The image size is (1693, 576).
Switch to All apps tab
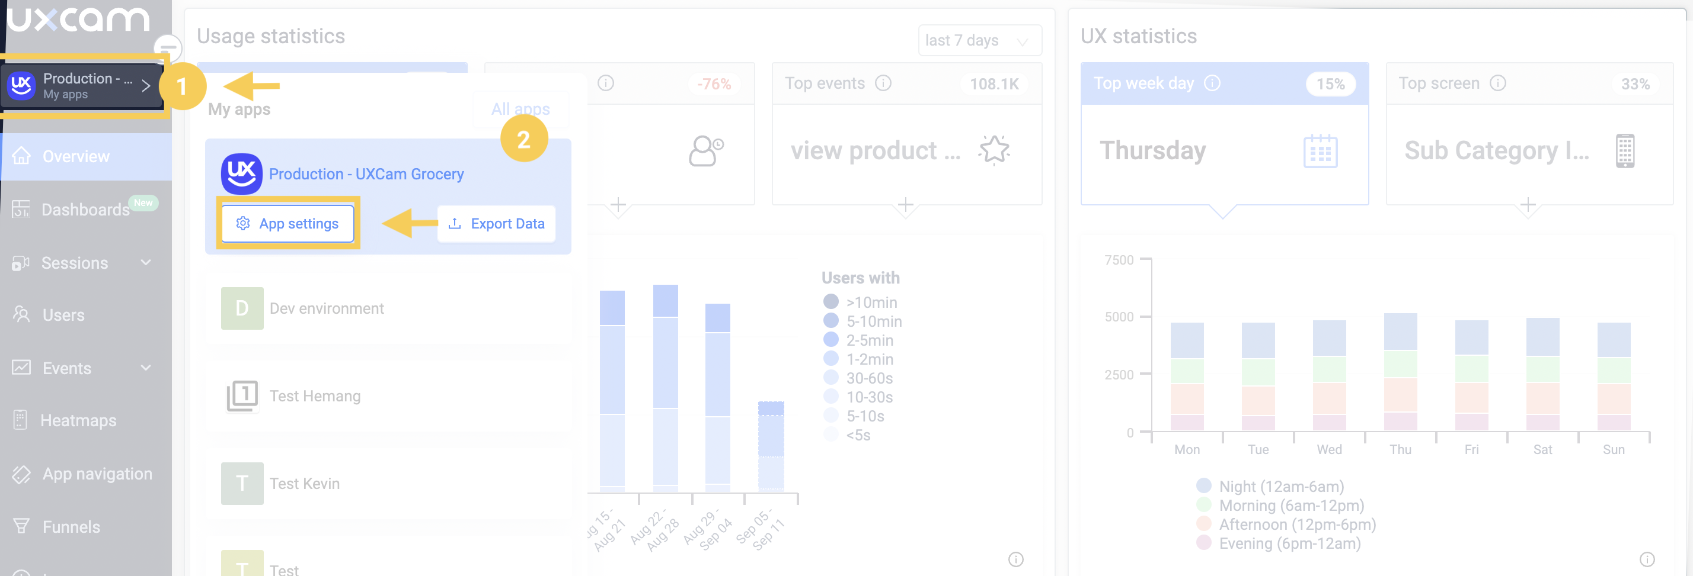[x=520, y=109]
